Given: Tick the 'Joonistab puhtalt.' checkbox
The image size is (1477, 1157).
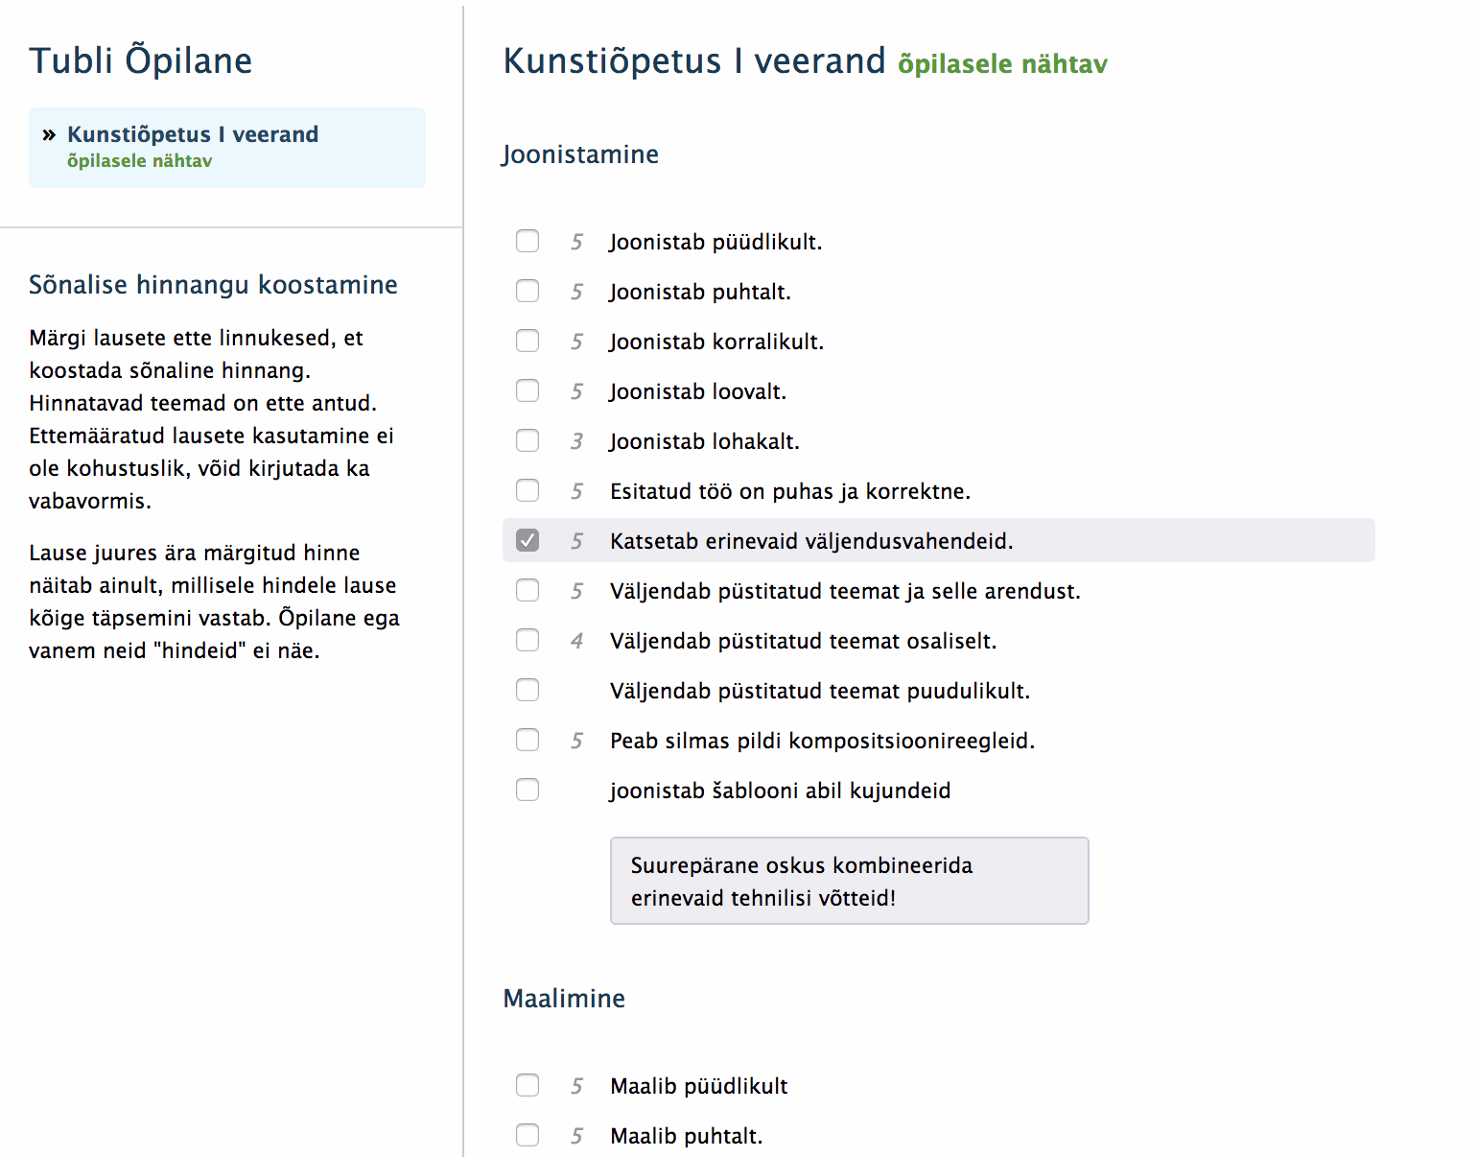Looking at the screenshot, I should tap(527, 291).
